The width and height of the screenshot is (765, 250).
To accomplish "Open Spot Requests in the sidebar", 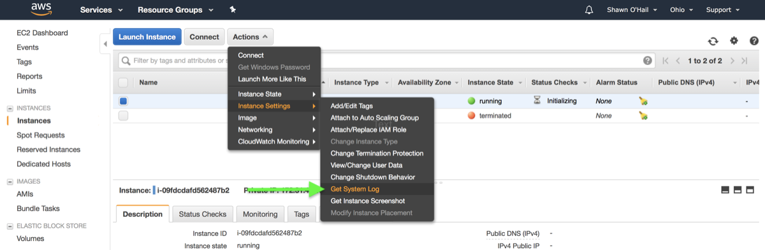I will 41,135.
